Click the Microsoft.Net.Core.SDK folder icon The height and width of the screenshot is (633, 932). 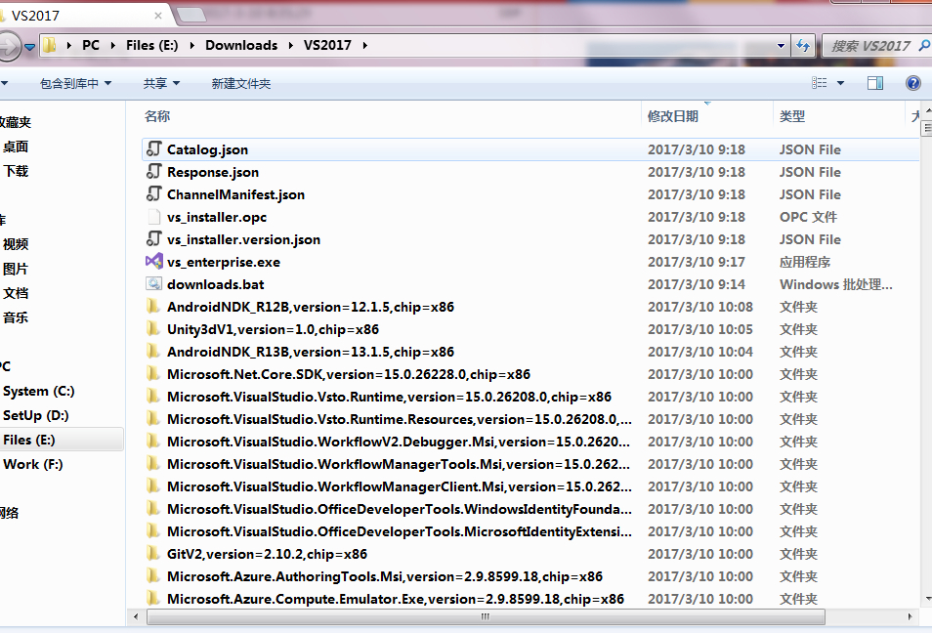click(153, 374)
